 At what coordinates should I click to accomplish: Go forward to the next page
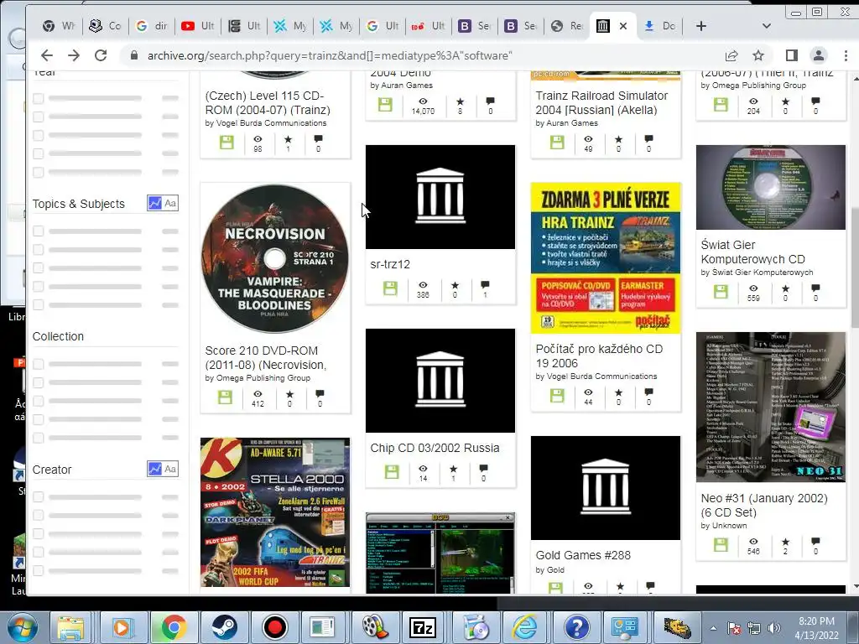(74, 55)
